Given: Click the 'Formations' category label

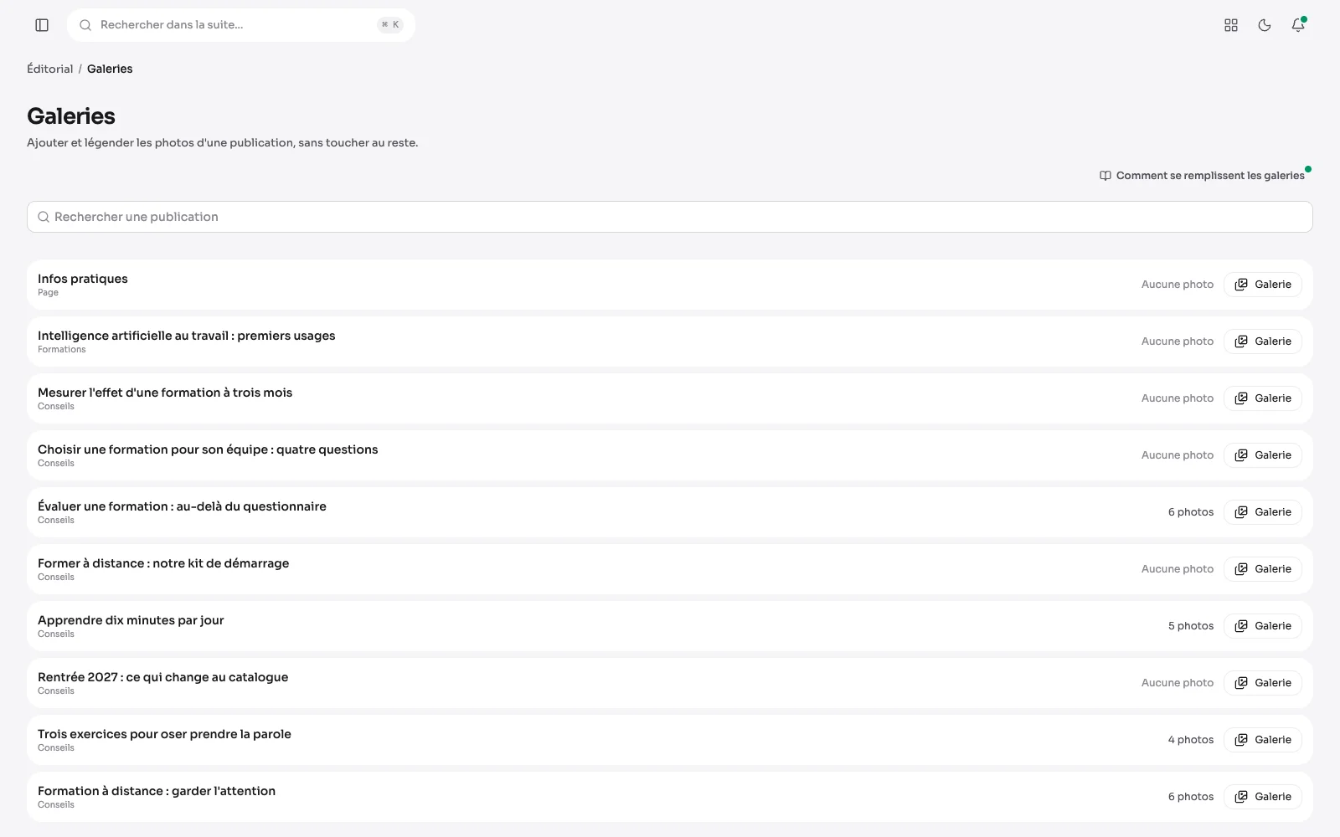Looking at the screenshot, I should [x=61, y=350].
